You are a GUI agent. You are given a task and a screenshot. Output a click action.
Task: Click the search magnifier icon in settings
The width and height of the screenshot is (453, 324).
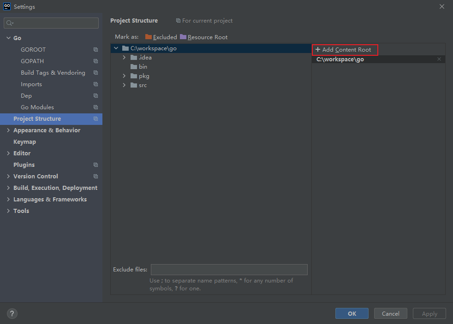coord(10,23)
